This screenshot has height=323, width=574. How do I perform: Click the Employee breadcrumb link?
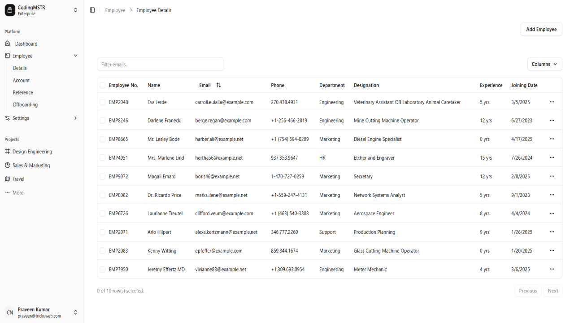click(115, 10)
